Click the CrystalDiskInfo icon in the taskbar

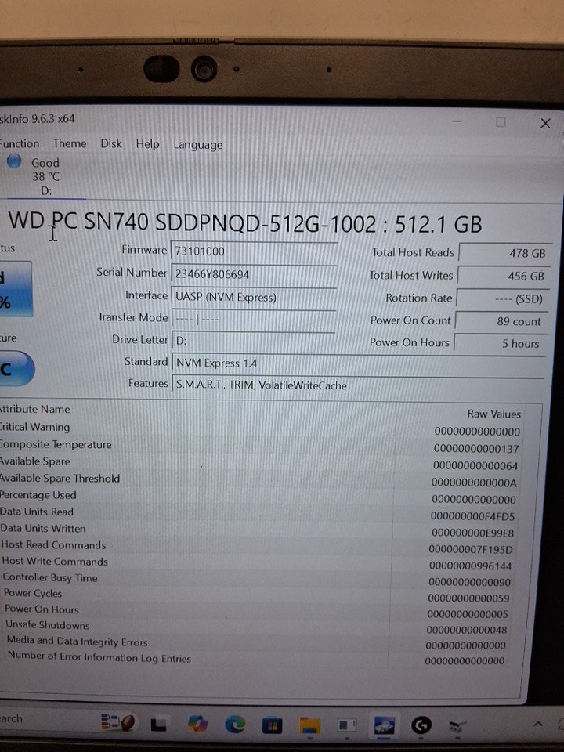pos(385,726)
